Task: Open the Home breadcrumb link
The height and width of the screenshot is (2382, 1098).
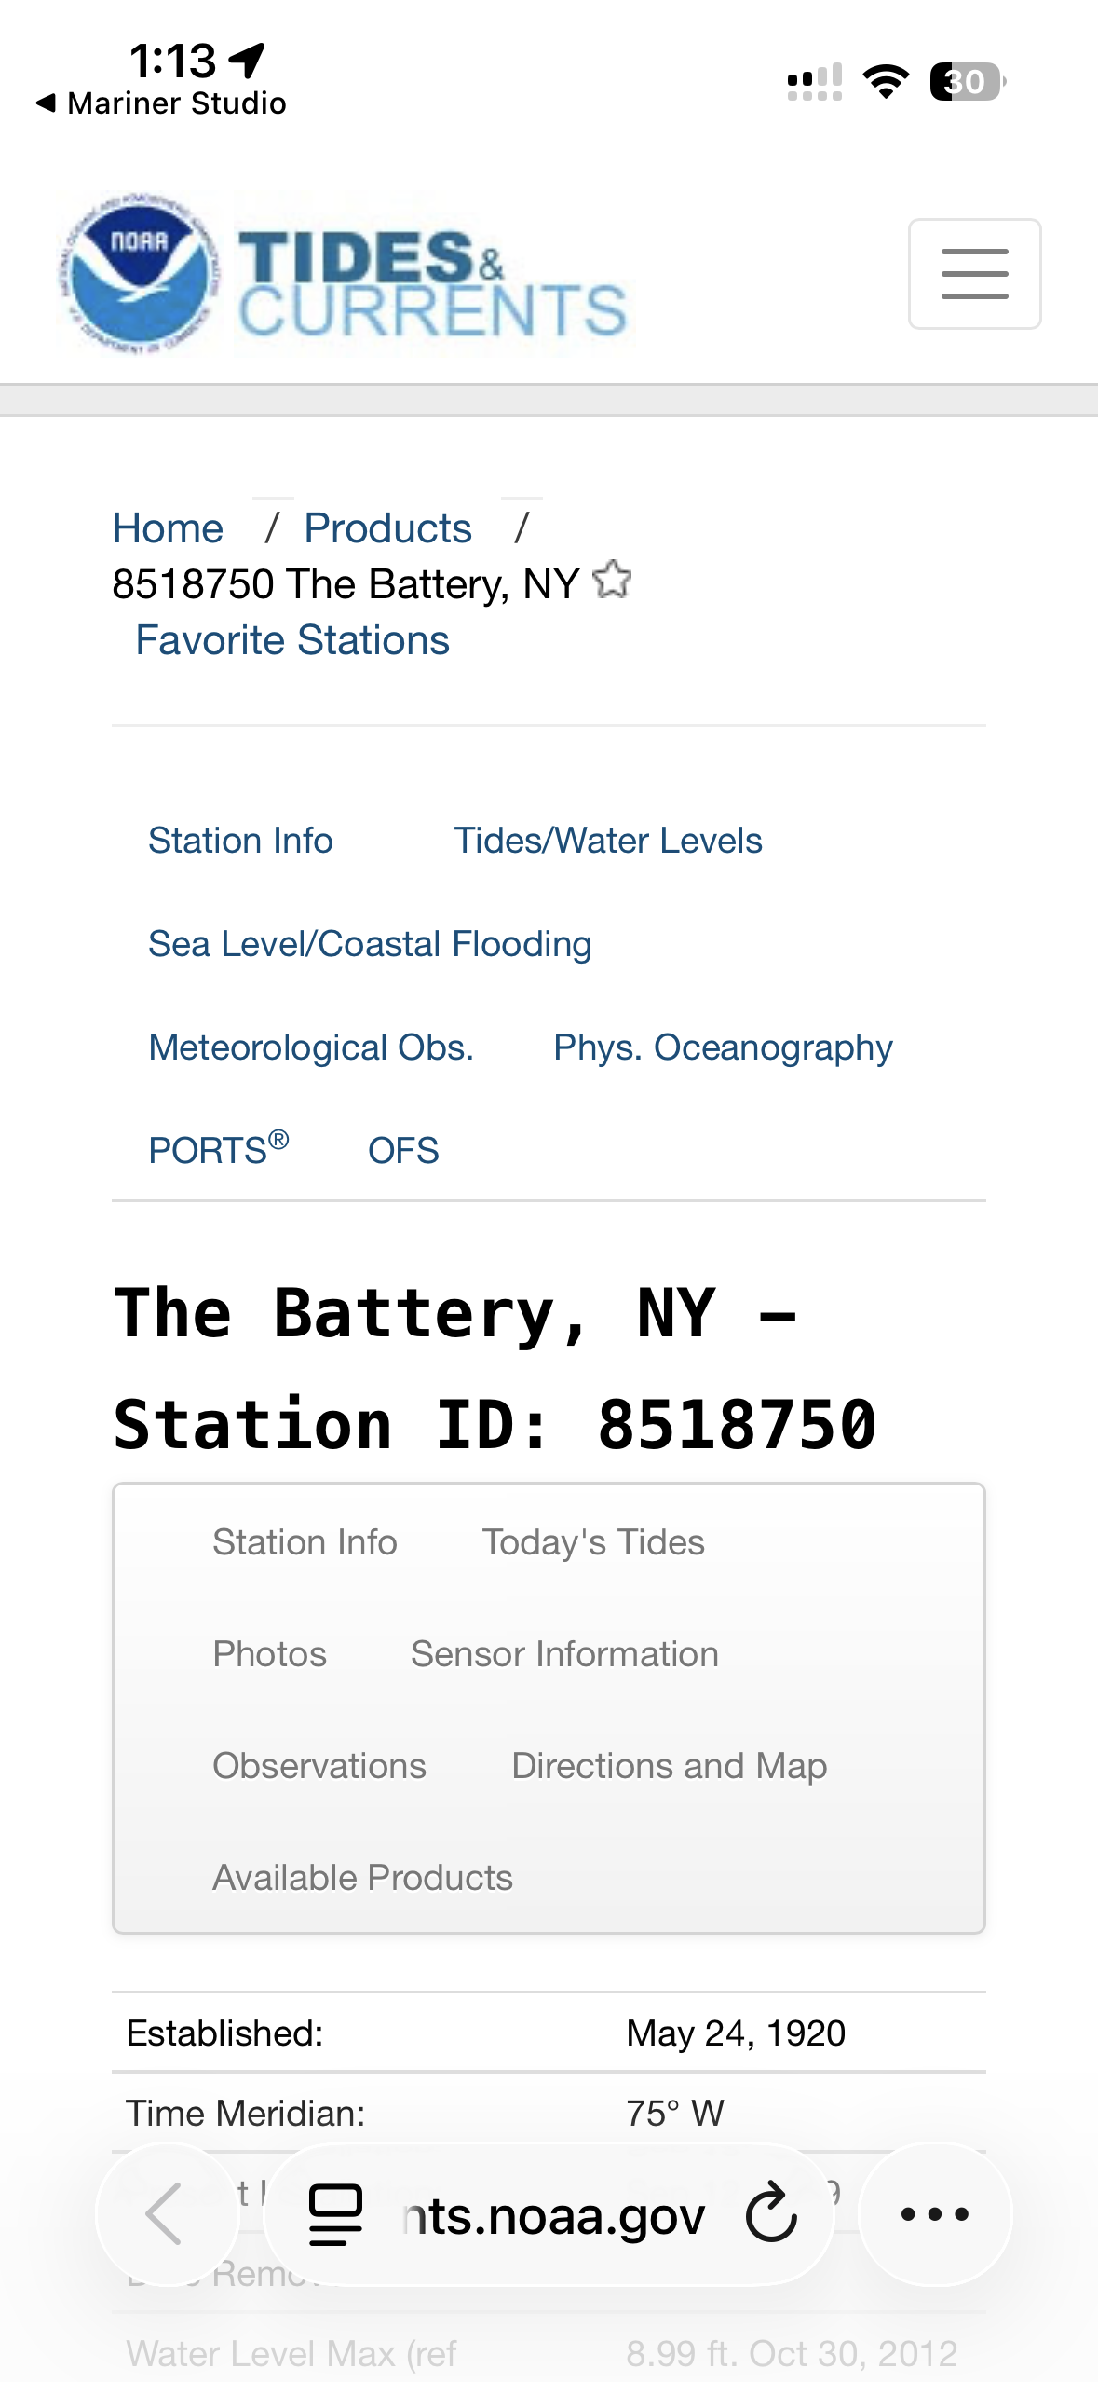Action: coord(168,528)
